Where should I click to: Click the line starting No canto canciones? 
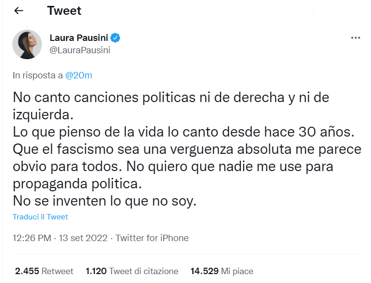tap(170, 97)
